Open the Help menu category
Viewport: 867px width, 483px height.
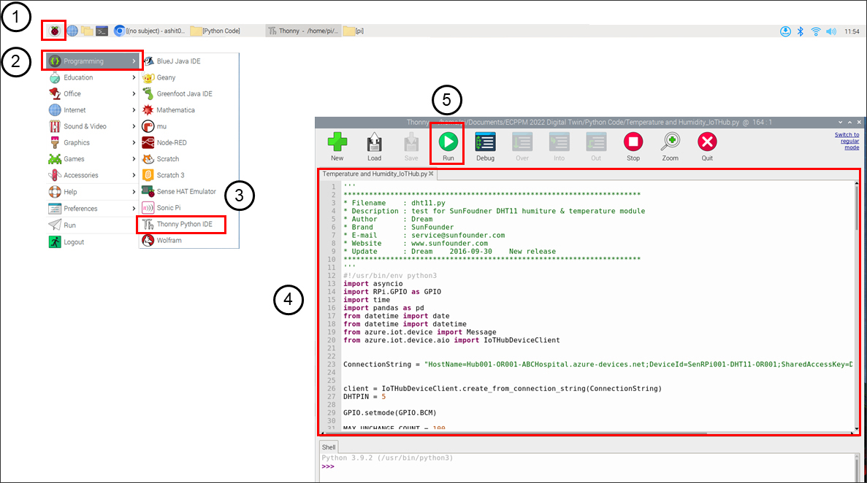click(92, 192)
